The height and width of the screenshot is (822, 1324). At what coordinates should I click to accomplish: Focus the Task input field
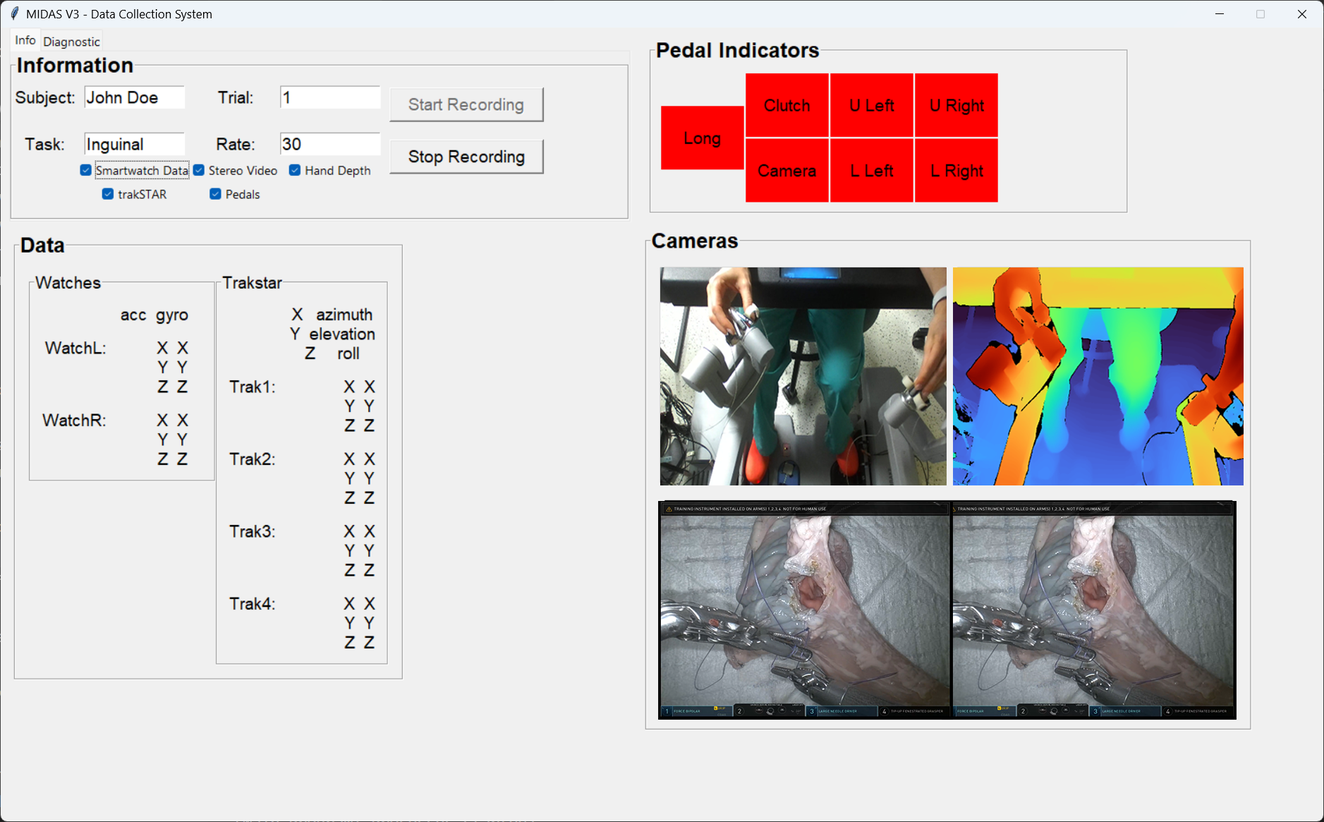[x=134, y=144]
